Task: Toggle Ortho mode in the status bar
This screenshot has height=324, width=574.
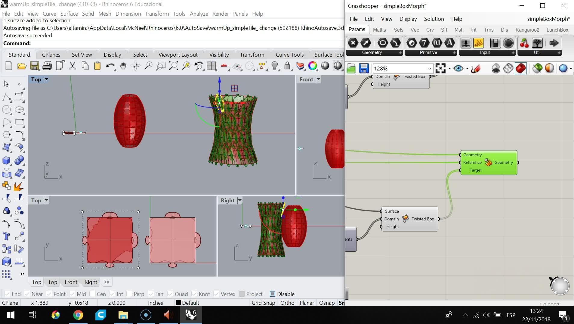Action: coord(287,303)
